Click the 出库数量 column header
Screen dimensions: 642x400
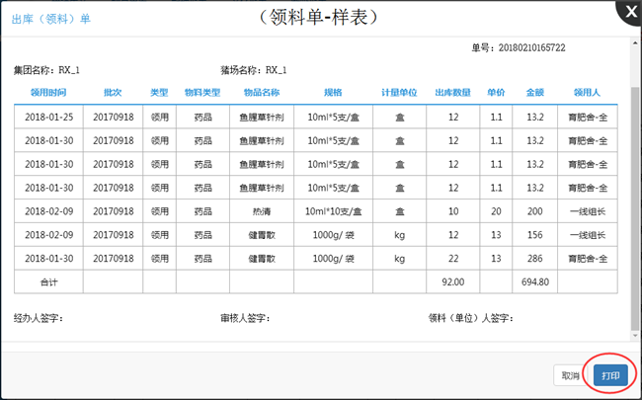tap(452, 92)
